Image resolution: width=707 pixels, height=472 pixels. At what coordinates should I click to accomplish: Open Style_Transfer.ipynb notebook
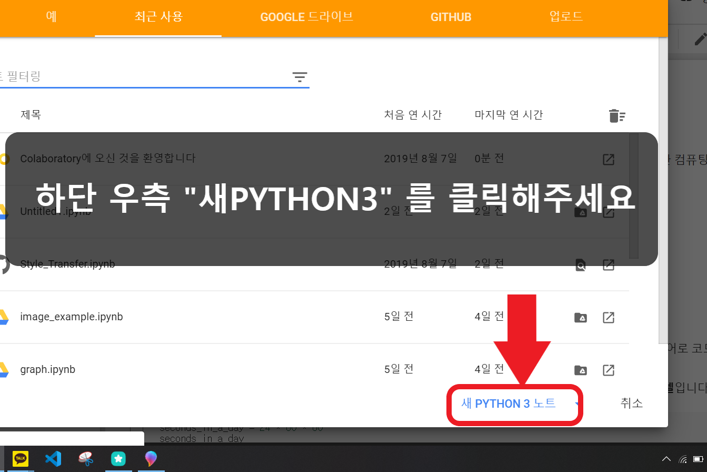click(67, 264)
